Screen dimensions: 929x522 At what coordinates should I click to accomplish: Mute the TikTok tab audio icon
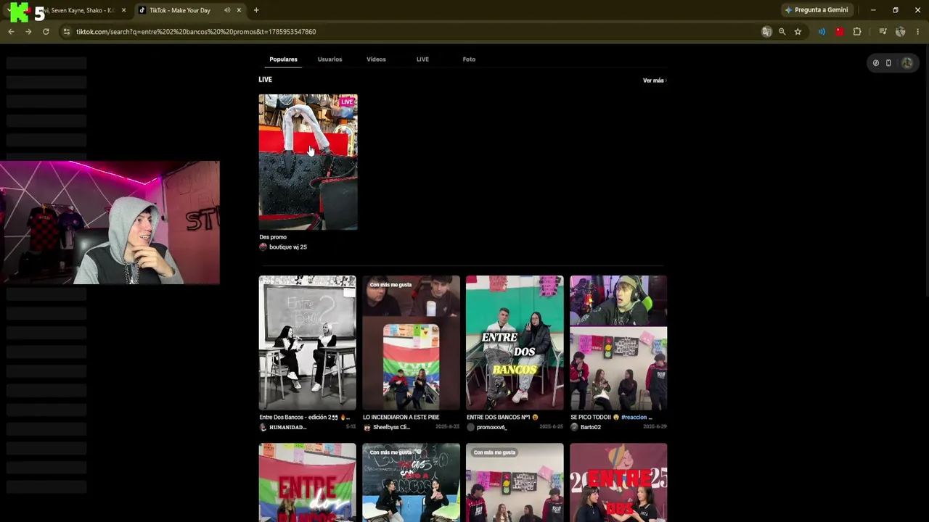coord(227,10)
